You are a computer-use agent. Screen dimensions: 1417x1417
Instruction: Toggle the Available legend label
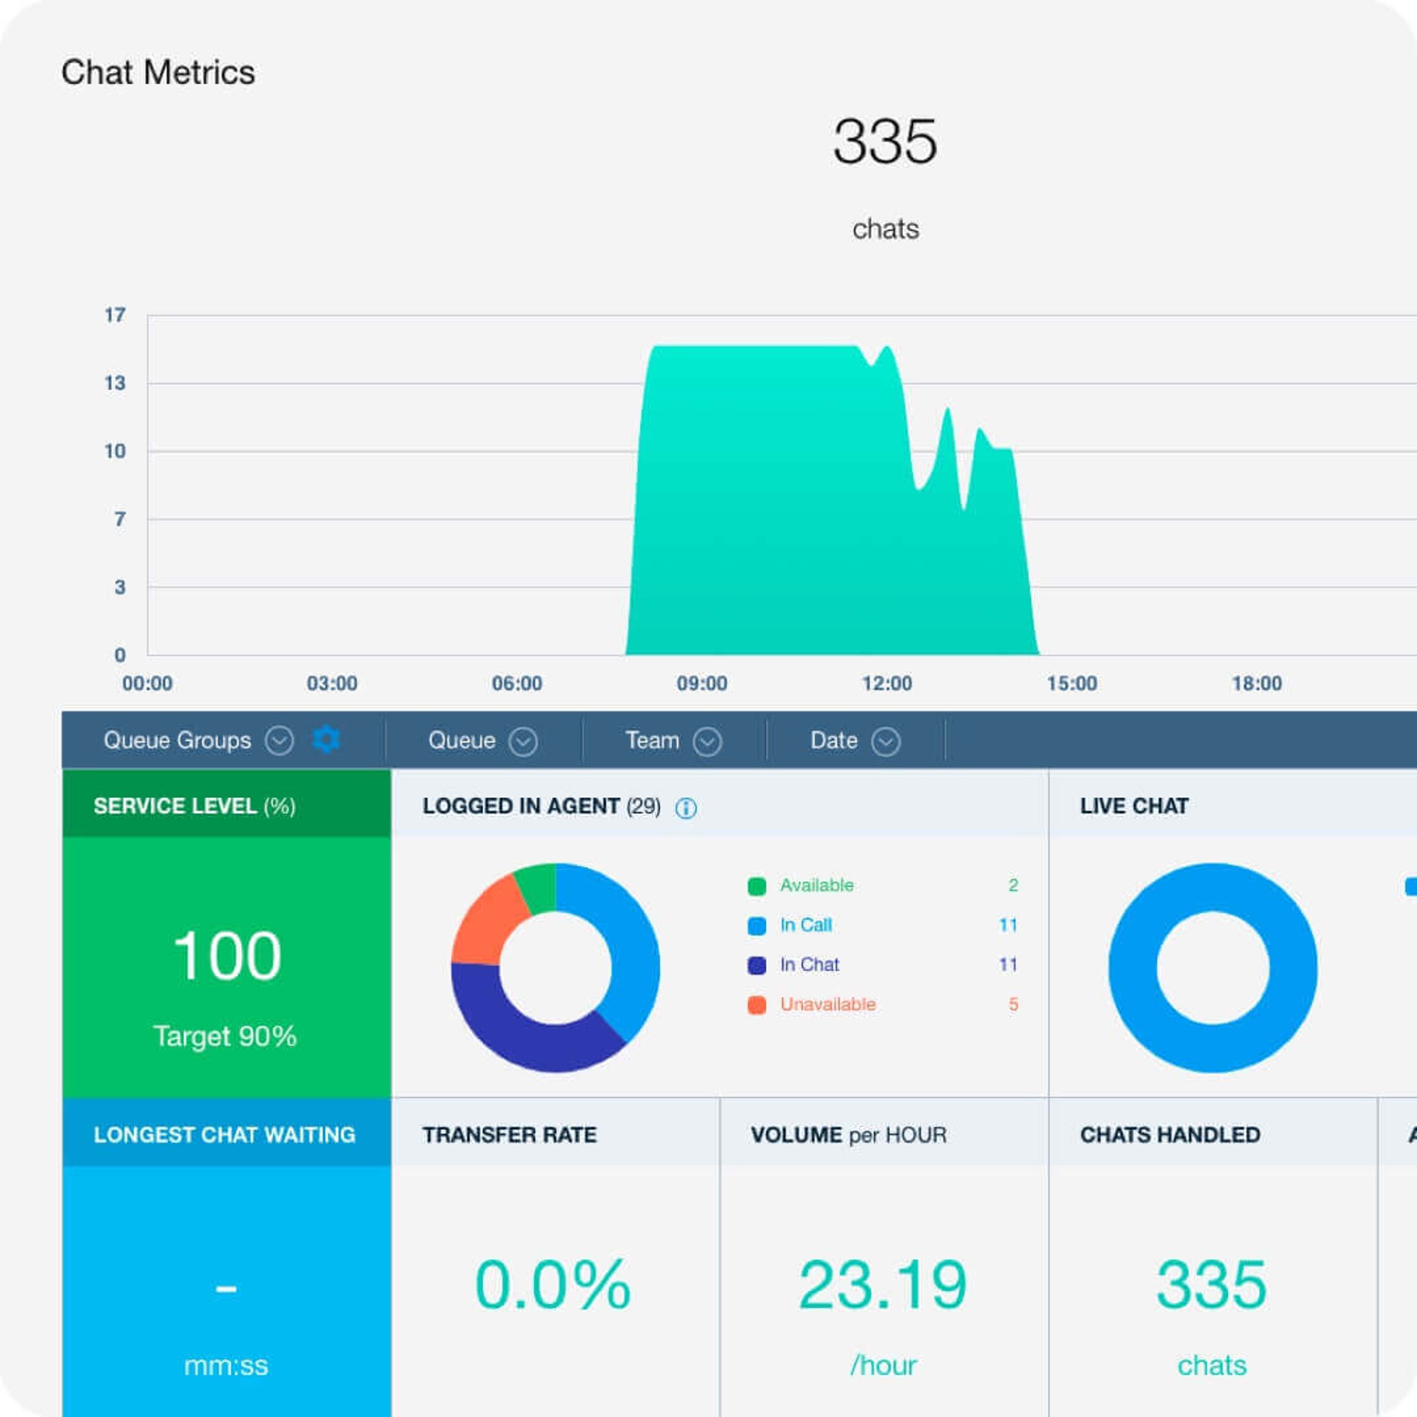(x=816, y=885)
